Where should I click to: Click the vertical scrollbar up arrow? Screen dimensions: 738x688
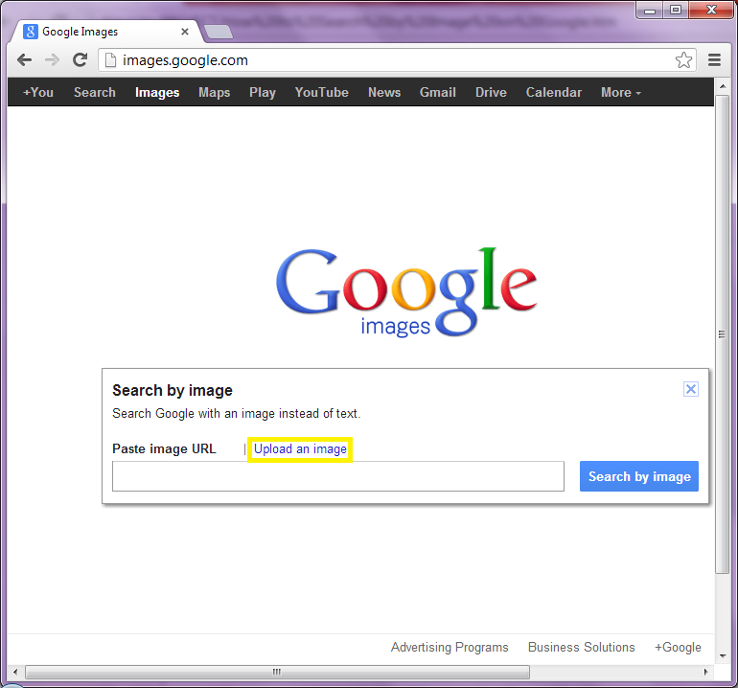pos(723,86)
